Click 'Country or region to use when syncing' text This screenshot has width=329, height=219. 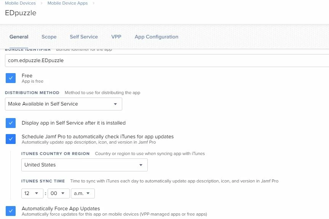(x=150, y=153)
